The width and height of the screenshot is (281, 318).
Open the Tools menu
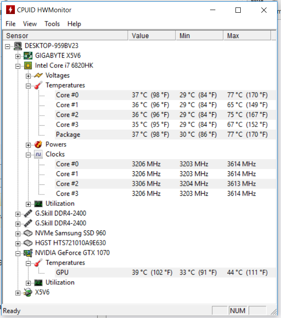pos(52,24)
